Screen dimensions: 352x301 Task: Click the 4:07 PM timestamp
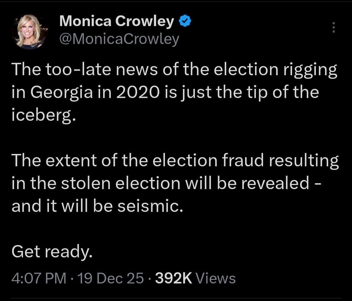38,278
